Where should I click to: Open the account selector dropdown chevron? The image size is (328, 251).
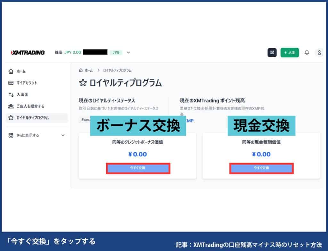pyautogui.click(x=128, y=53)
